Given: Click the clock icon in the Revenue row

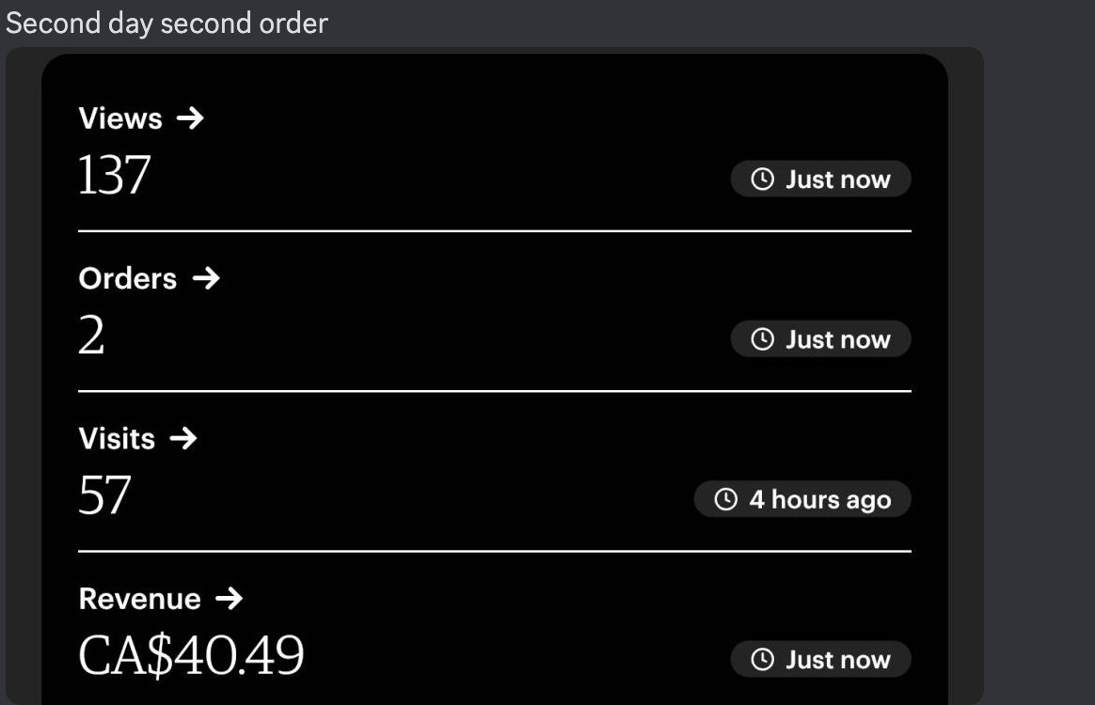Looking at the screenshot, I should coord(763,660).
